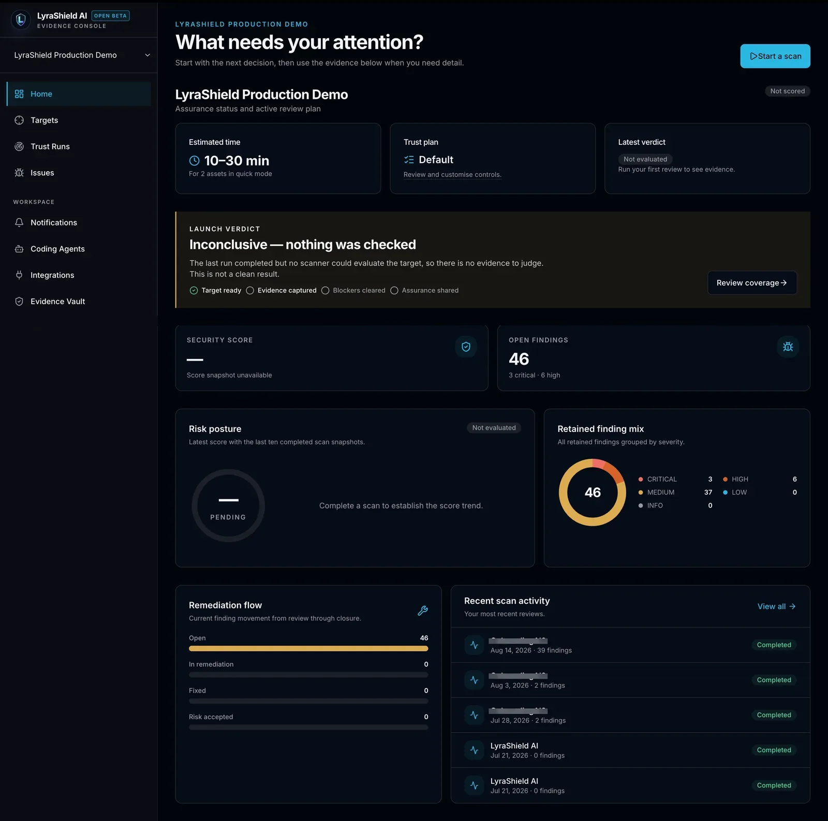Click the INFO severity legend dot
Viewport: 828px width, 821px height.
641,505
